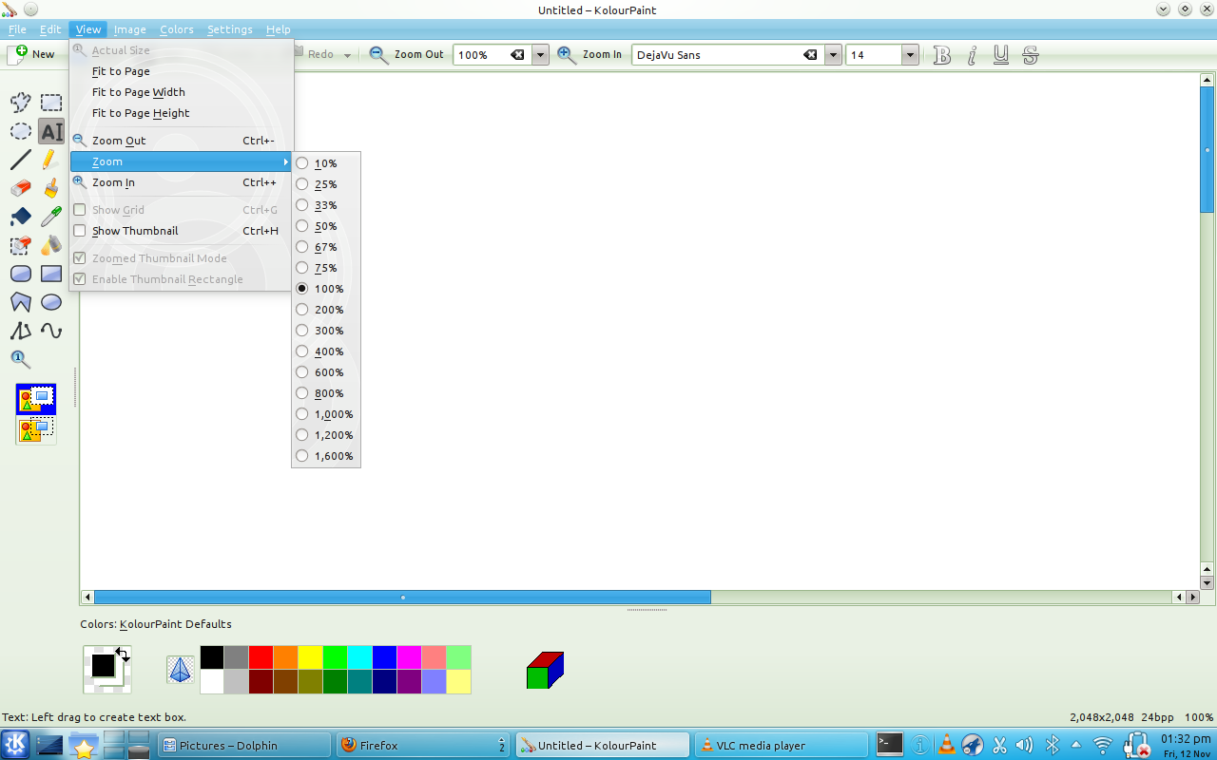
Task: Set zoom to 10%
Action: (326, 163)
